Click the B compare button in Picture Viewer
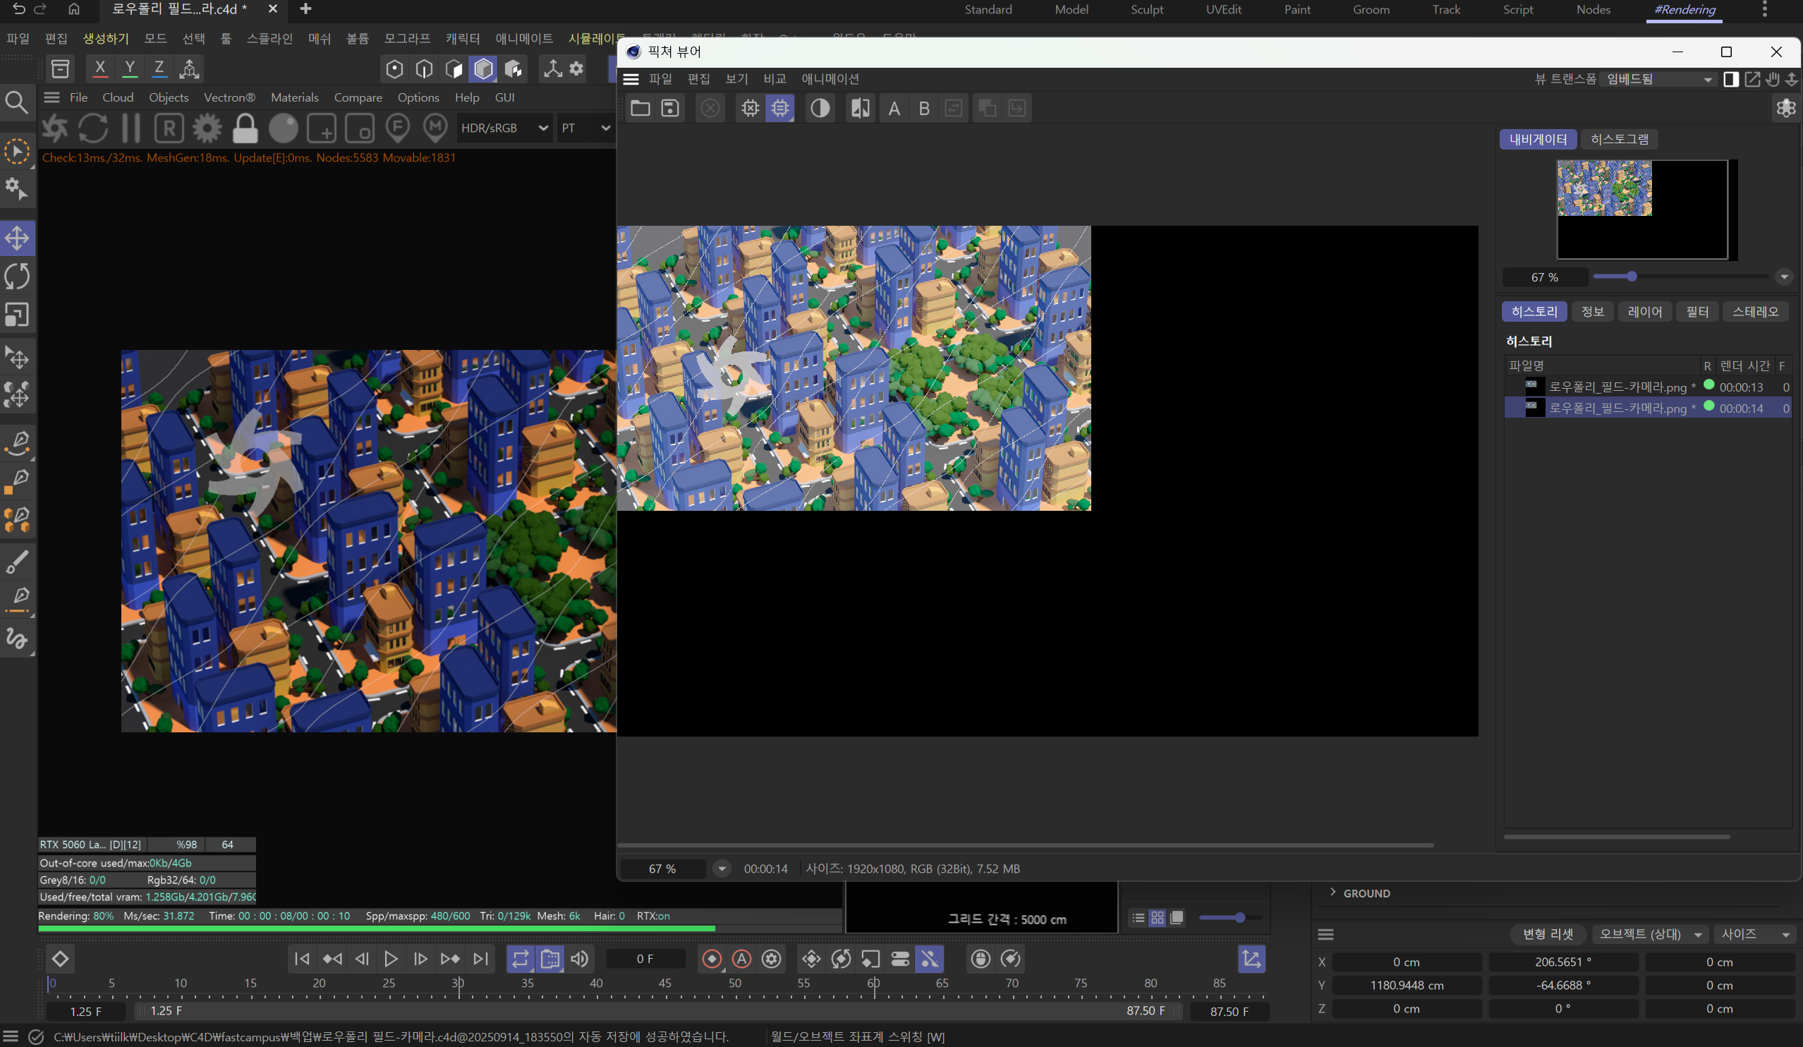The height and width of the screenshot is (1047, 1803). pos(923,108)
